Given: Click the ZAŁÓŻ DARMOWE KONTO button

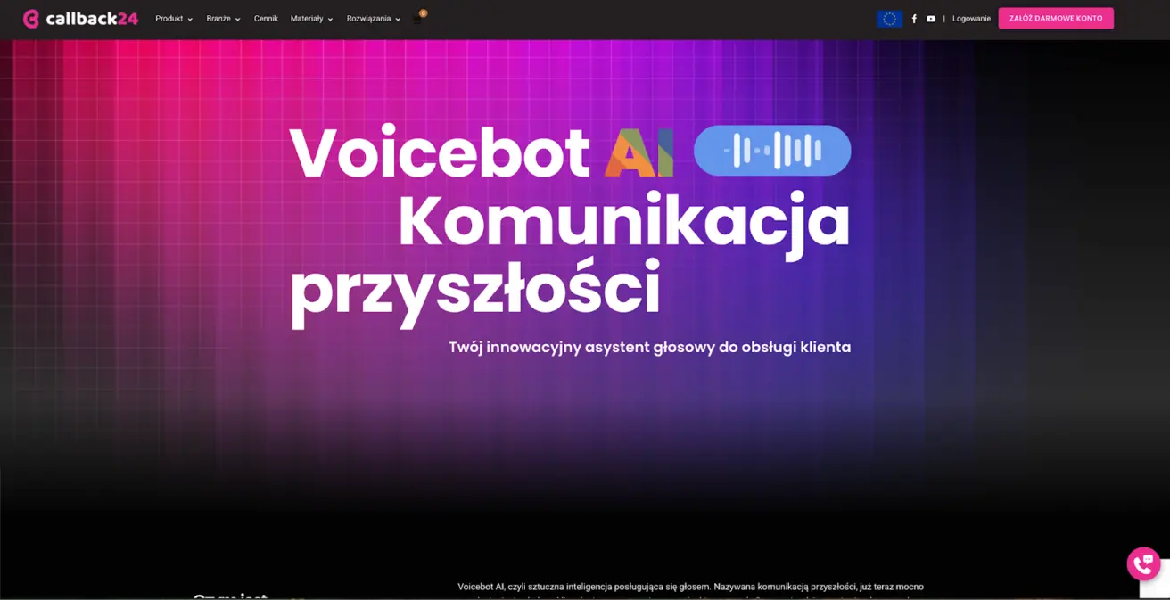Looking at the screenshot, I should 1056,19.
